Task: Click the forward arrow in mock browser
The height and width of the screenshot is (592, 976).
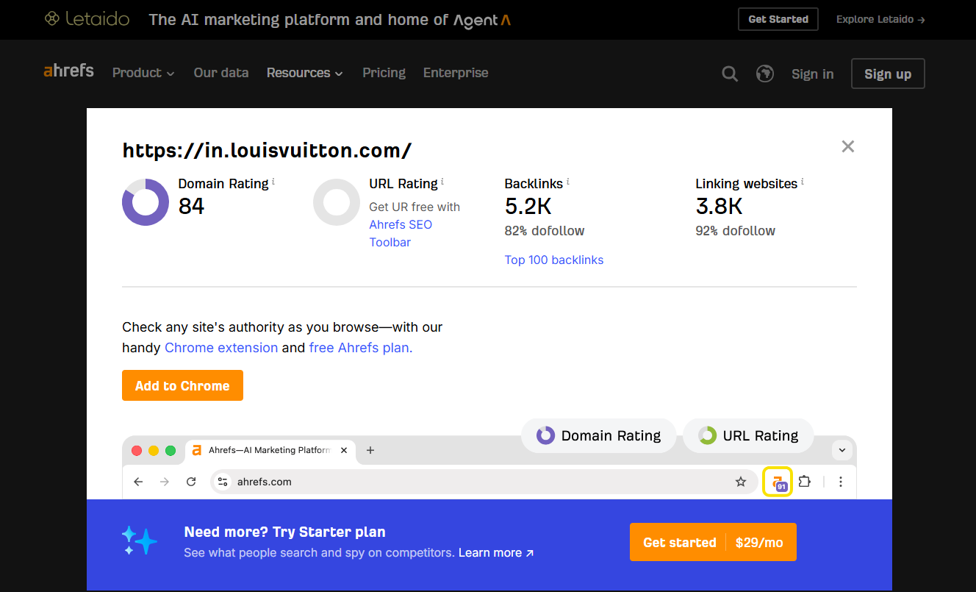Action: (165, 482)
